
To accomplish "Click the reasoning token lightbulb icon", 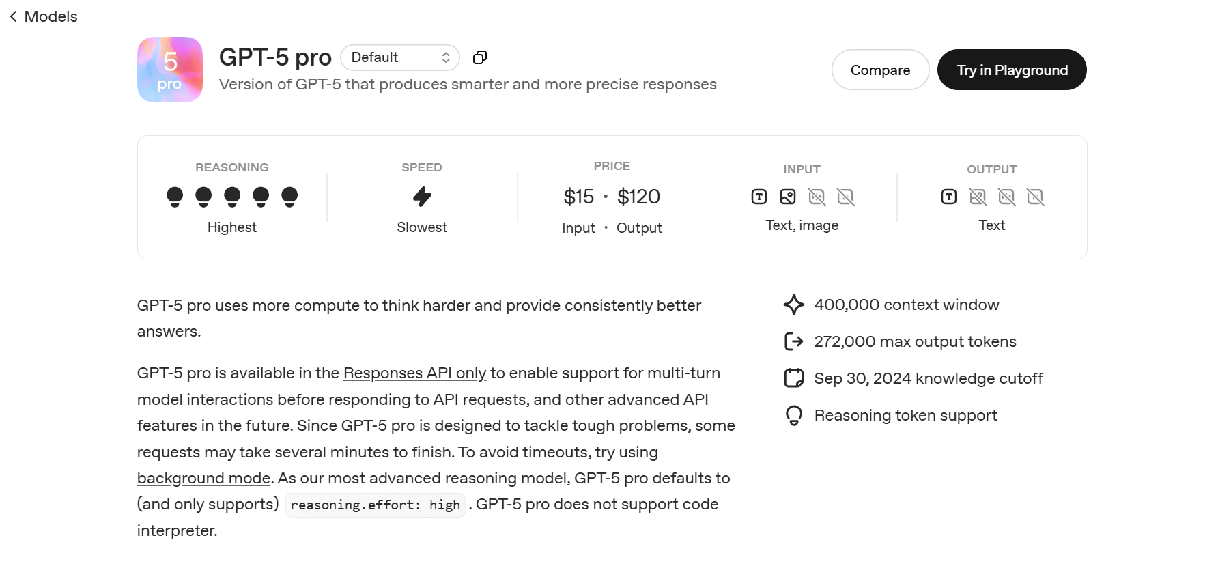I will (794, 415).
